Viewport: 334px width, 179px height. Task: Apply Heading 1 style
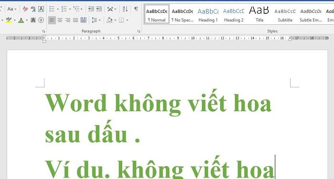click(208, 15)
